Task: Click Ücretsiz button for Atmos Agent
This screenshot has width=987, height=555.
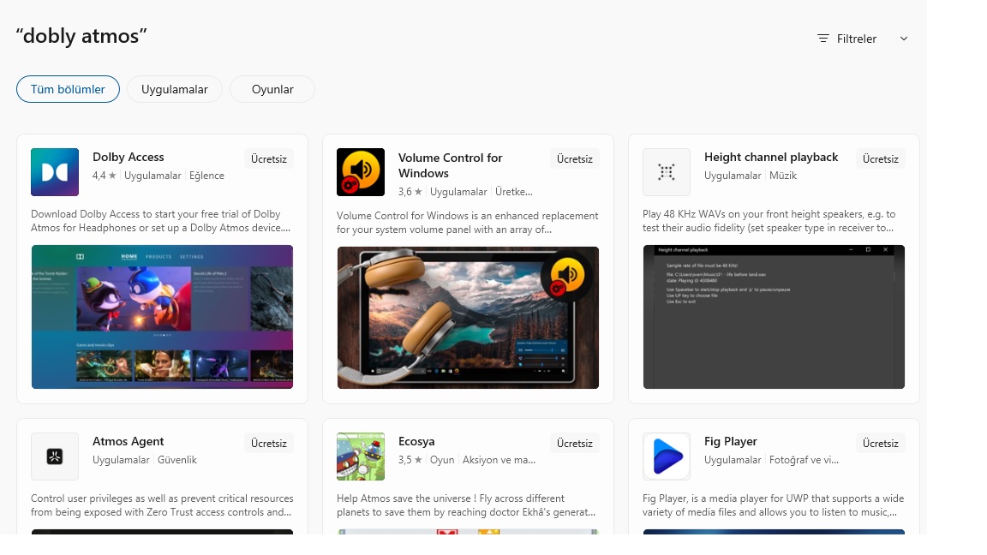Action: (x=269, y=444)
